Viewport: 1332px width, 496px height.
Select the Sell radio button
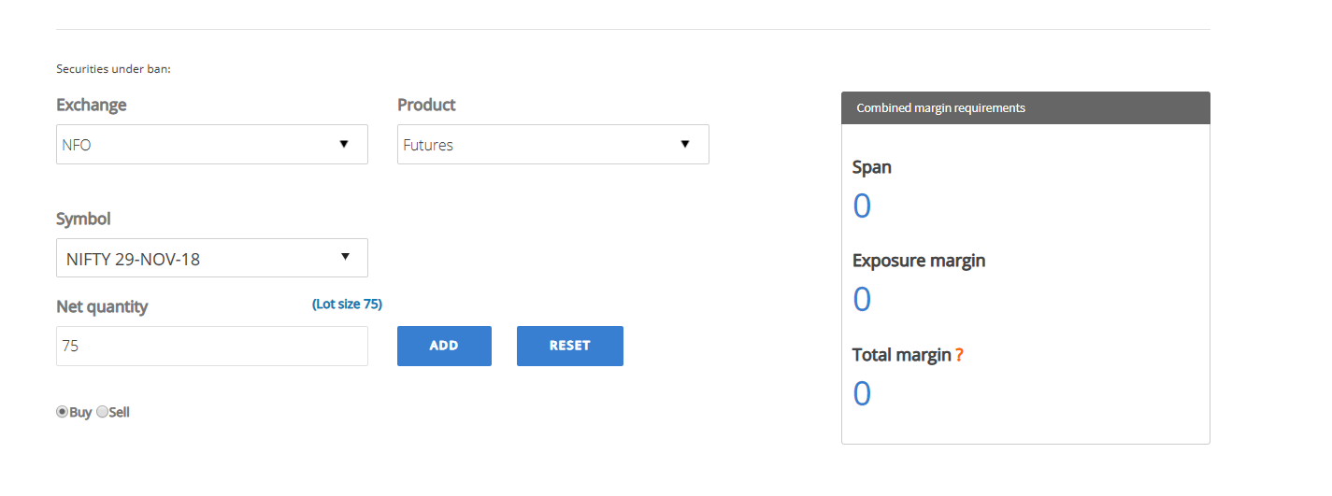[x=102, y=412]
